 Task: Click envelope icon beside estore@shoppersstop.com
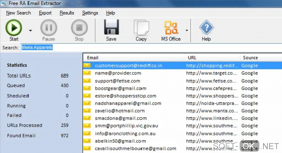[87, 96]
